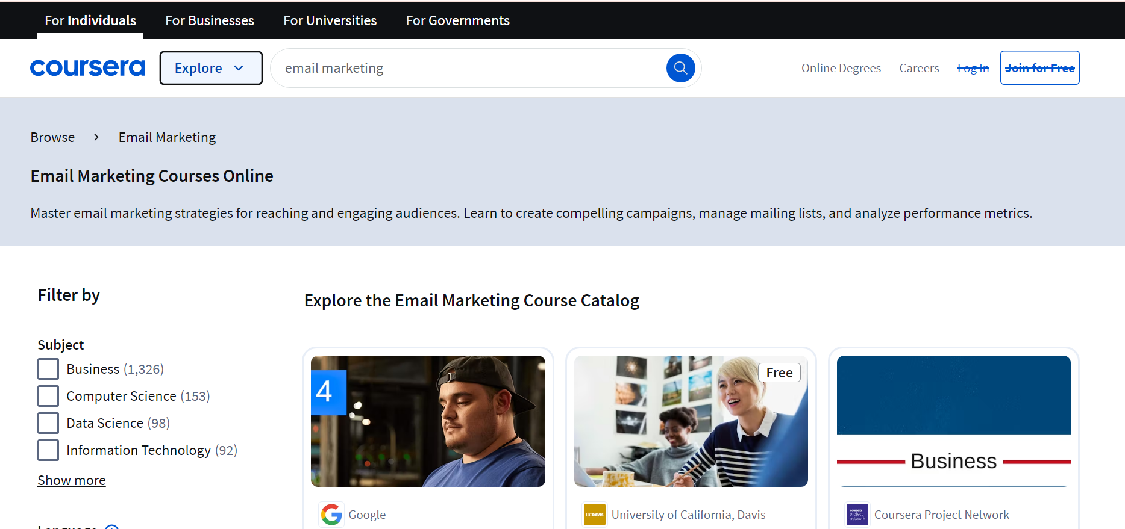The height and width of the screenshot is (529, 1125).
Task: Check the Computer Science subject filter
Action: (x=48, y=396)
